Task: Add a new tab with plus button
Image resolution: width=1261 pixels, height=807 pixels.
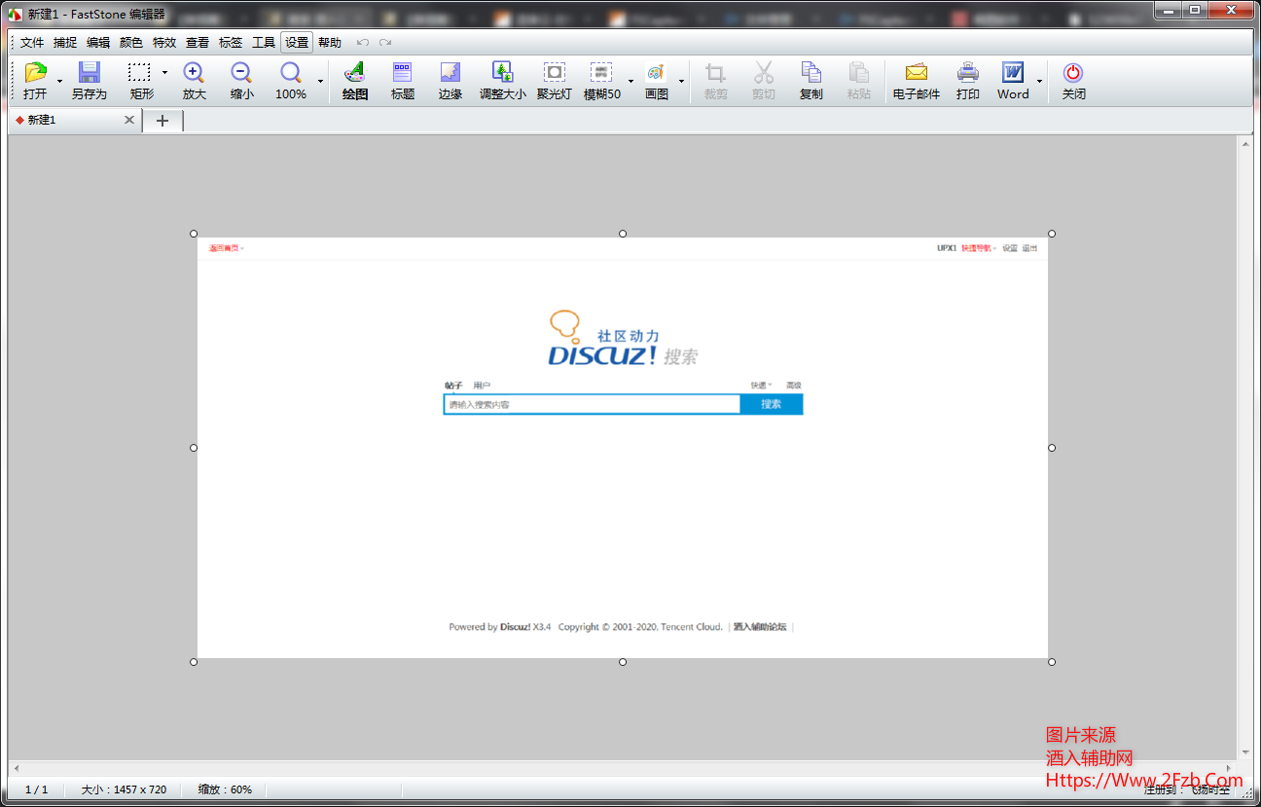Action: click(162, 121)
